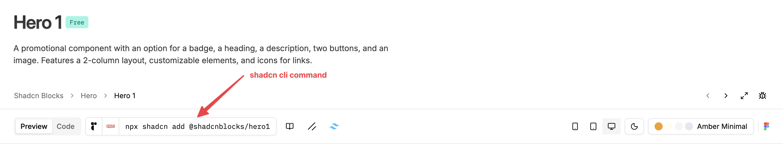Click the Framer-style logo icon
The image size is (783, 144).
click(x=94, y=126)
